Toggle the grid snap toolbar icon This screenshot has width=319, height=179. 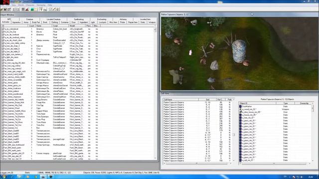tap(23, 9)
